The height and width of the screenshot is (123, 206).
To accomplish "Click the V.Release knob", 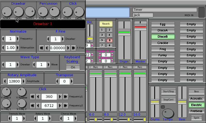I will (22, 92).
